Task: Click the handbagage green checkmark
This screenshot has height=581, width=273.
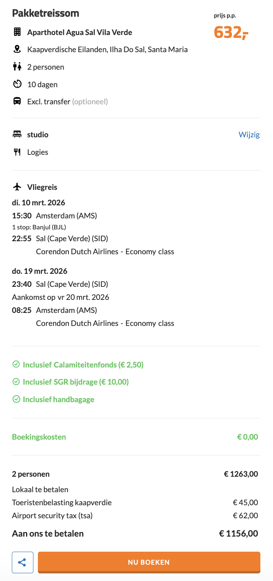Action: click(x=16, y=399)
